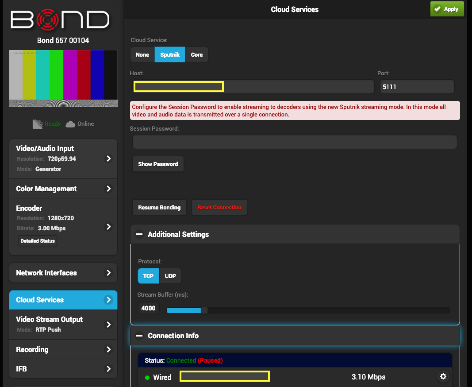Open the IFB menu item
This screenshot has height=387, width=472.
click(x=63, y=369)
